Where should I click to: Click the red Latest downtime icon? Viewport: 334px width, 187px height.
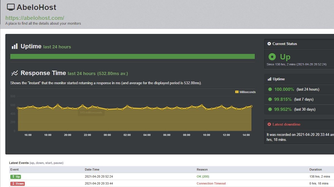pos(269,124)
